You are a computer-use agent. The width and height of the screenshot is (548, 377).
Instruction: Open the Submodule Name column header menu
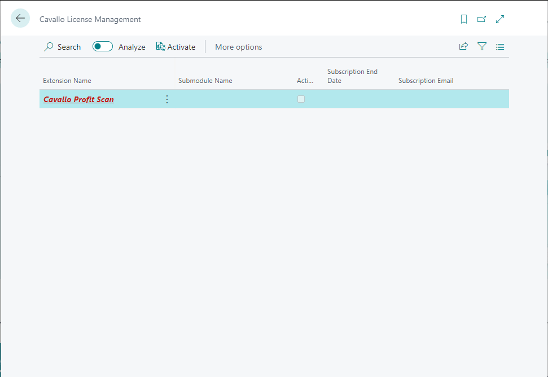click(x=205, y=81)
